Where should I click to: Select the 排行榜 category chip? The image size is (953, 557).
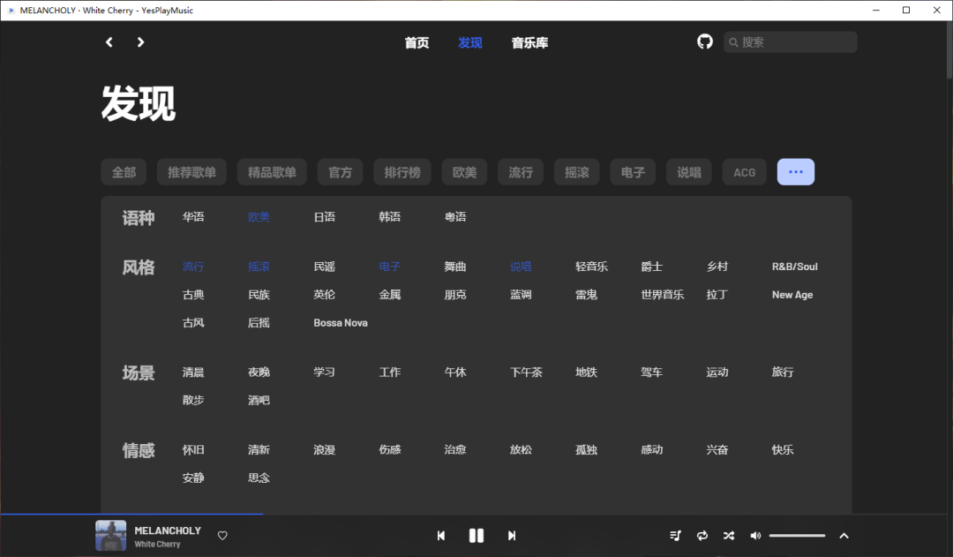coord(401,172)
